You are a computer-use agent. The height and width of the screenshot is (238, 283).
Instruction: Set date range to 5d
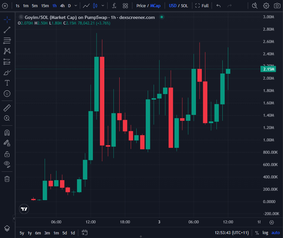pos(65,233)
